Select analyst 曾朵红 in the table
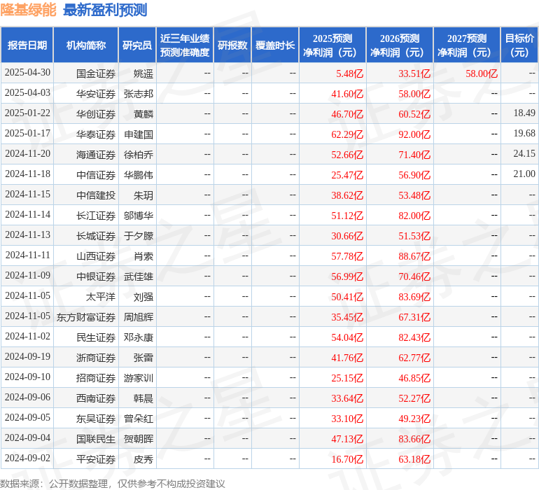Image resolution: width=539 pixels, height=490 pixels. point(139,419)
